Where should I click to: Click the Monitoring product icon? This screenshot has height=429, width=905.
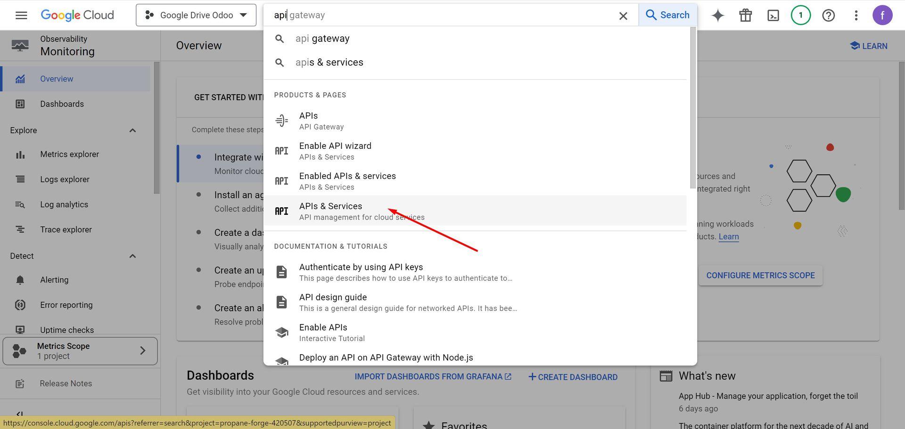pyautogui.click(x=20, y=46)
